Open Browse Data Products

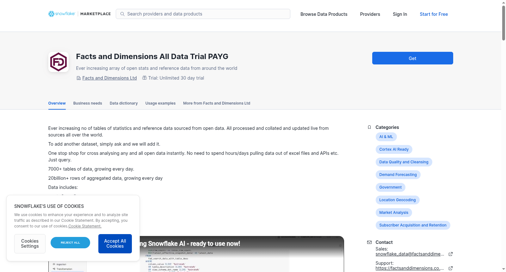coord(324,14)
